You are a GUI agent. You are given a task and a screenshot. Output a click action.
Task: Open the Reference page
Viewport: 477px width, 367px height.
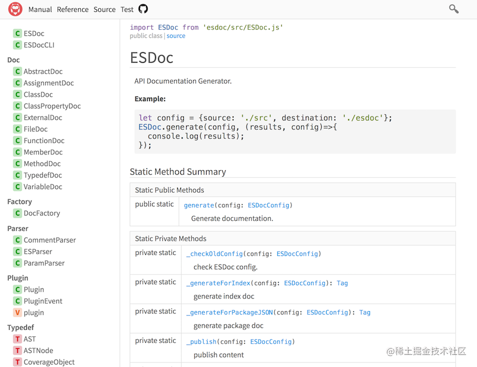point(73,9)
